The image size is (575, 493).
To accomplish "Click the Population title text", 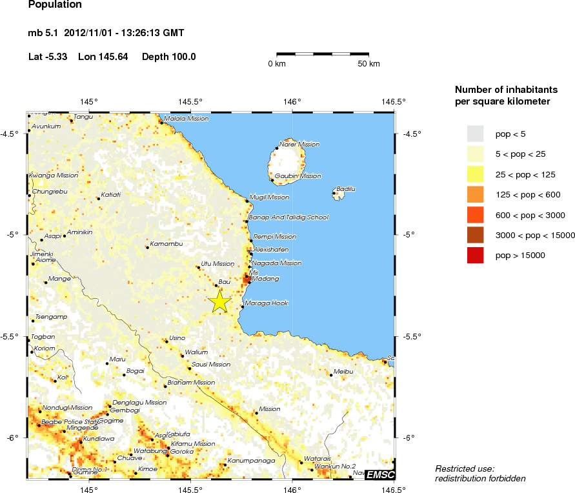I will click(55, 5).
